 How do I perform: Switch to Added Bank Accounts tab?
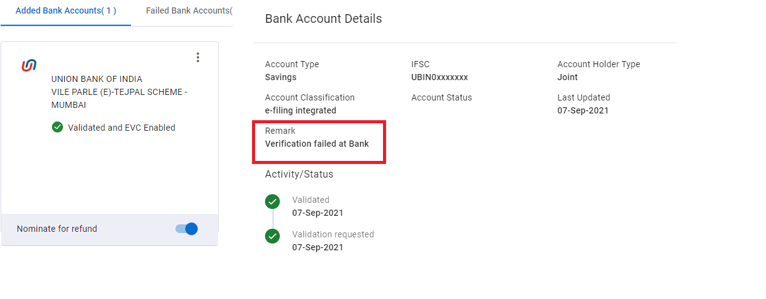[x=65, y=11]
